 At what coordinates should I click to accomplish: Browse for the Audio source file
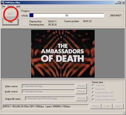pyautogui.click(x=81, y=91)
